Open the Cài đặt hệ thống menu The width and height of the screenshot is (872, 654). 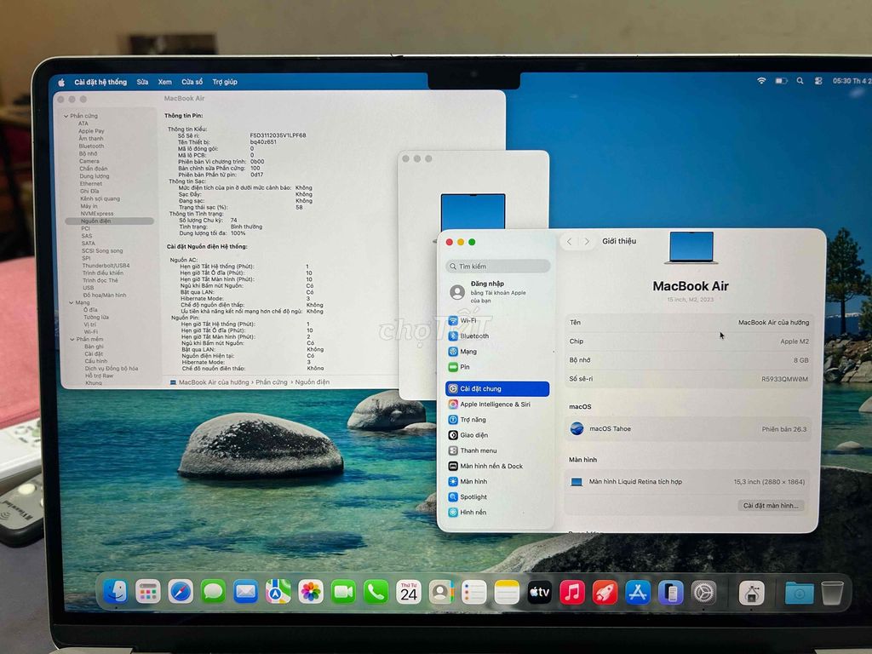coord(100,82)
